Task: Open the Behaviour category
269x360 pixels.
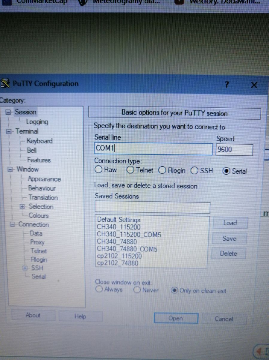Action: 42,188
